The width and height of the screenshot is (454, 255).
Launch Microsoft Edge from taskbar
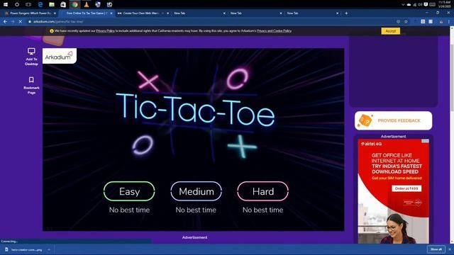pyautogui.click(x=40, y=4)
